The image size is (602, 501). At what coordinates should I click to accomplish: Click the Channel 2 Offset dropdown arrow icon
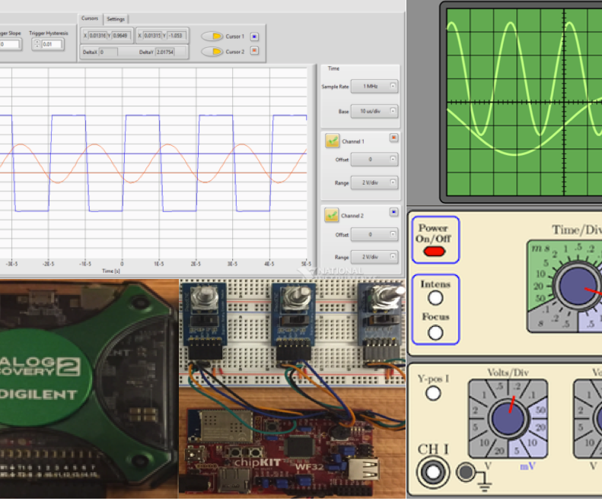pyautogui.click(x=393, y=234)
